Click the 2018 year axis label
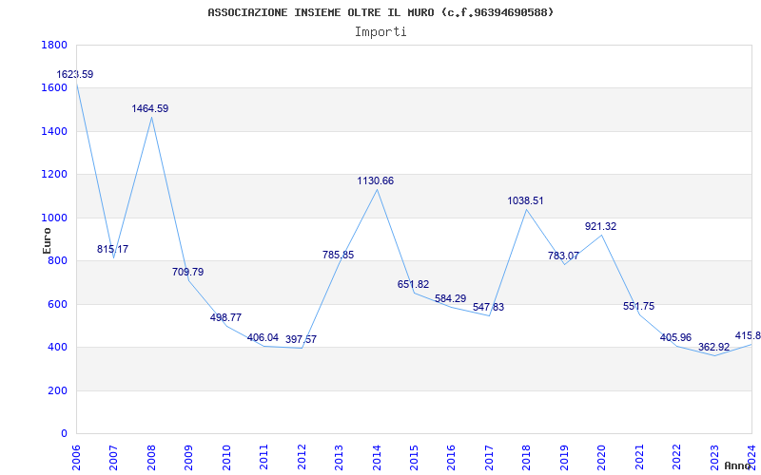761x475 pixels. (527, 456)
